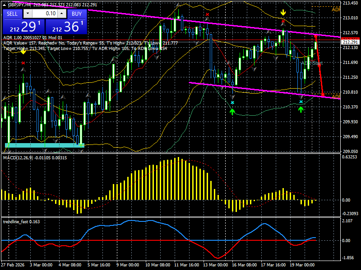Image resolution: width=361 pixels, height=270 pixels.
Task: Focus the 0.10 lot volume field
Action: click(x=45, y=13)
